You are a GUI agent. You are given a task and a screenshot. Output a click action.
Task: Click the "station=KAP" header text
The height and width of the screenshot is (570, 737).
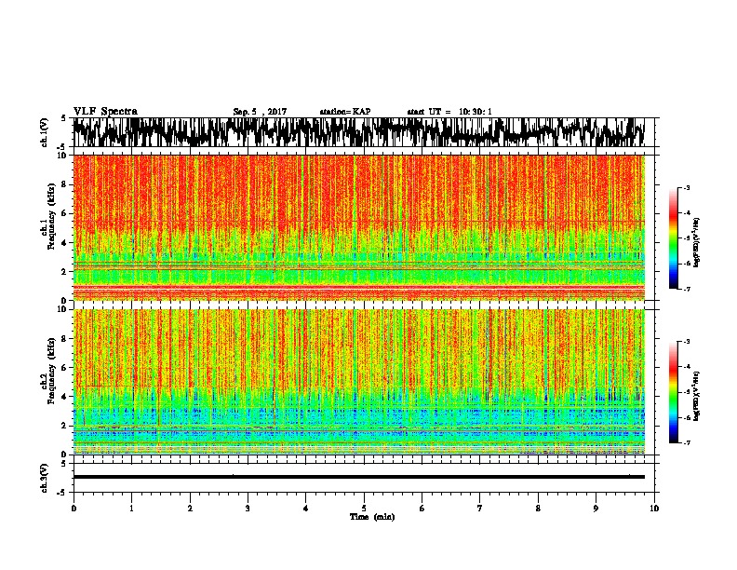pos(345,112)
